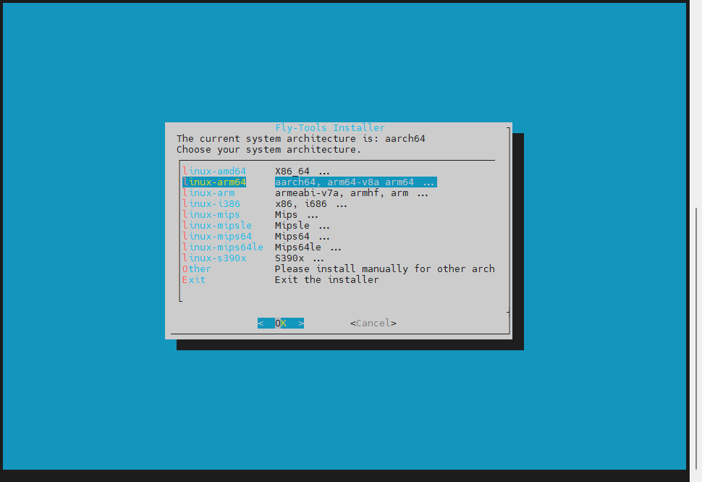702x482 pixels.
Task: Select the linux-mipsle architecture
Action: coord(217,226)
